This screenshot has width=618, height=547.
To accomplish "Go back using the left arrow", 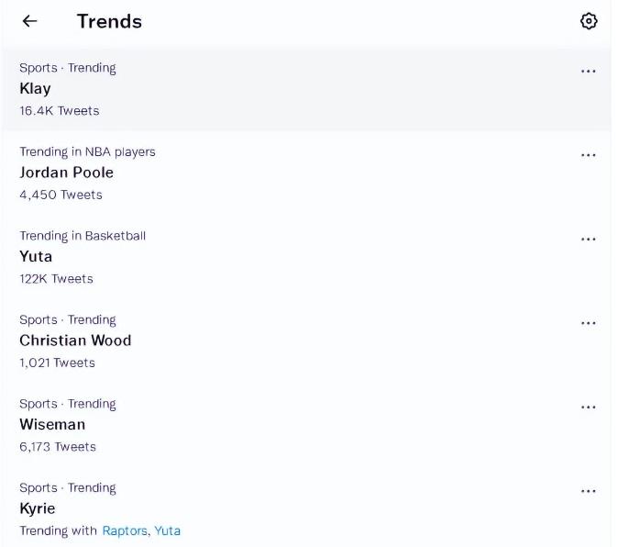I will click(x=30, y=21).
